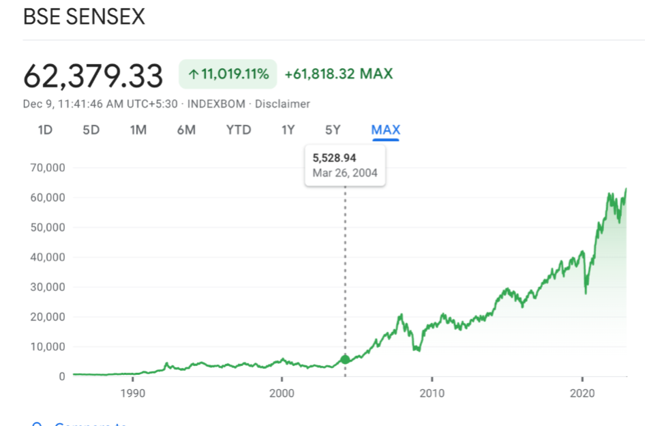Click the 2020 label on the time axis
The height and width of the screenshot is (426, 645).
tap(582, 393)
